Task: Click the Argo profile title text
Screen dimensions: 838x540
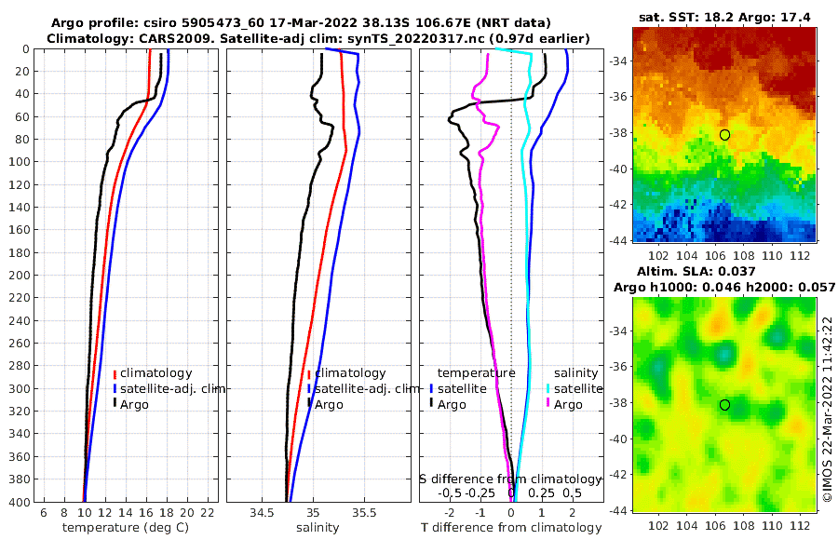Action: pyautogui.click(x=301, y=23)
